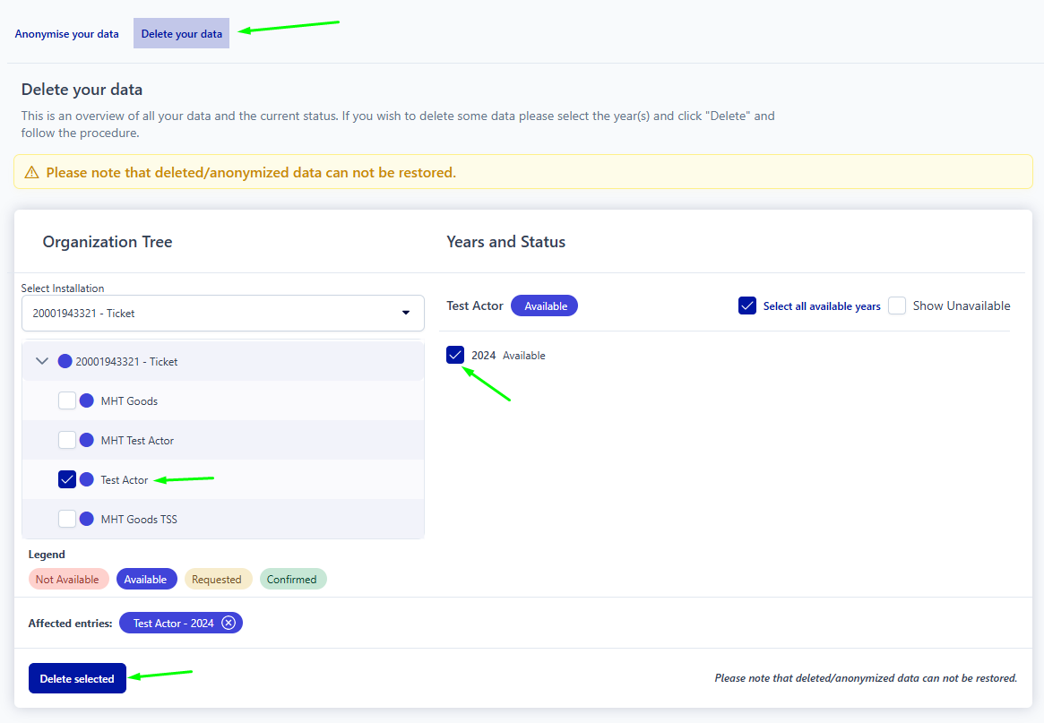Click the Delete selected button
This screenshot has width=1044, height=723.
[x=77, y=678]
